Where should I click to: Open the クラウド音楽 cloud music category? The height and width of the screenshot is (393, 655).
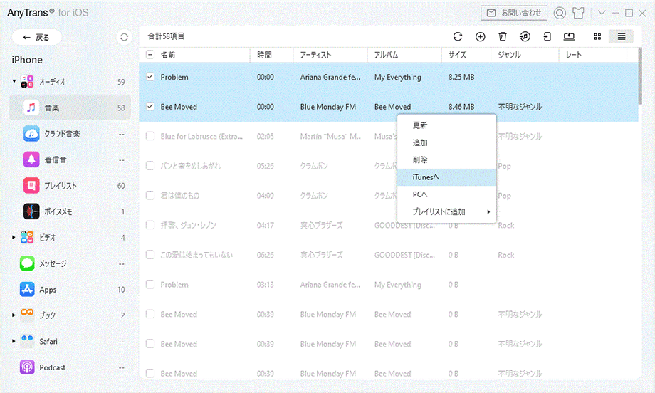[70, 134]
